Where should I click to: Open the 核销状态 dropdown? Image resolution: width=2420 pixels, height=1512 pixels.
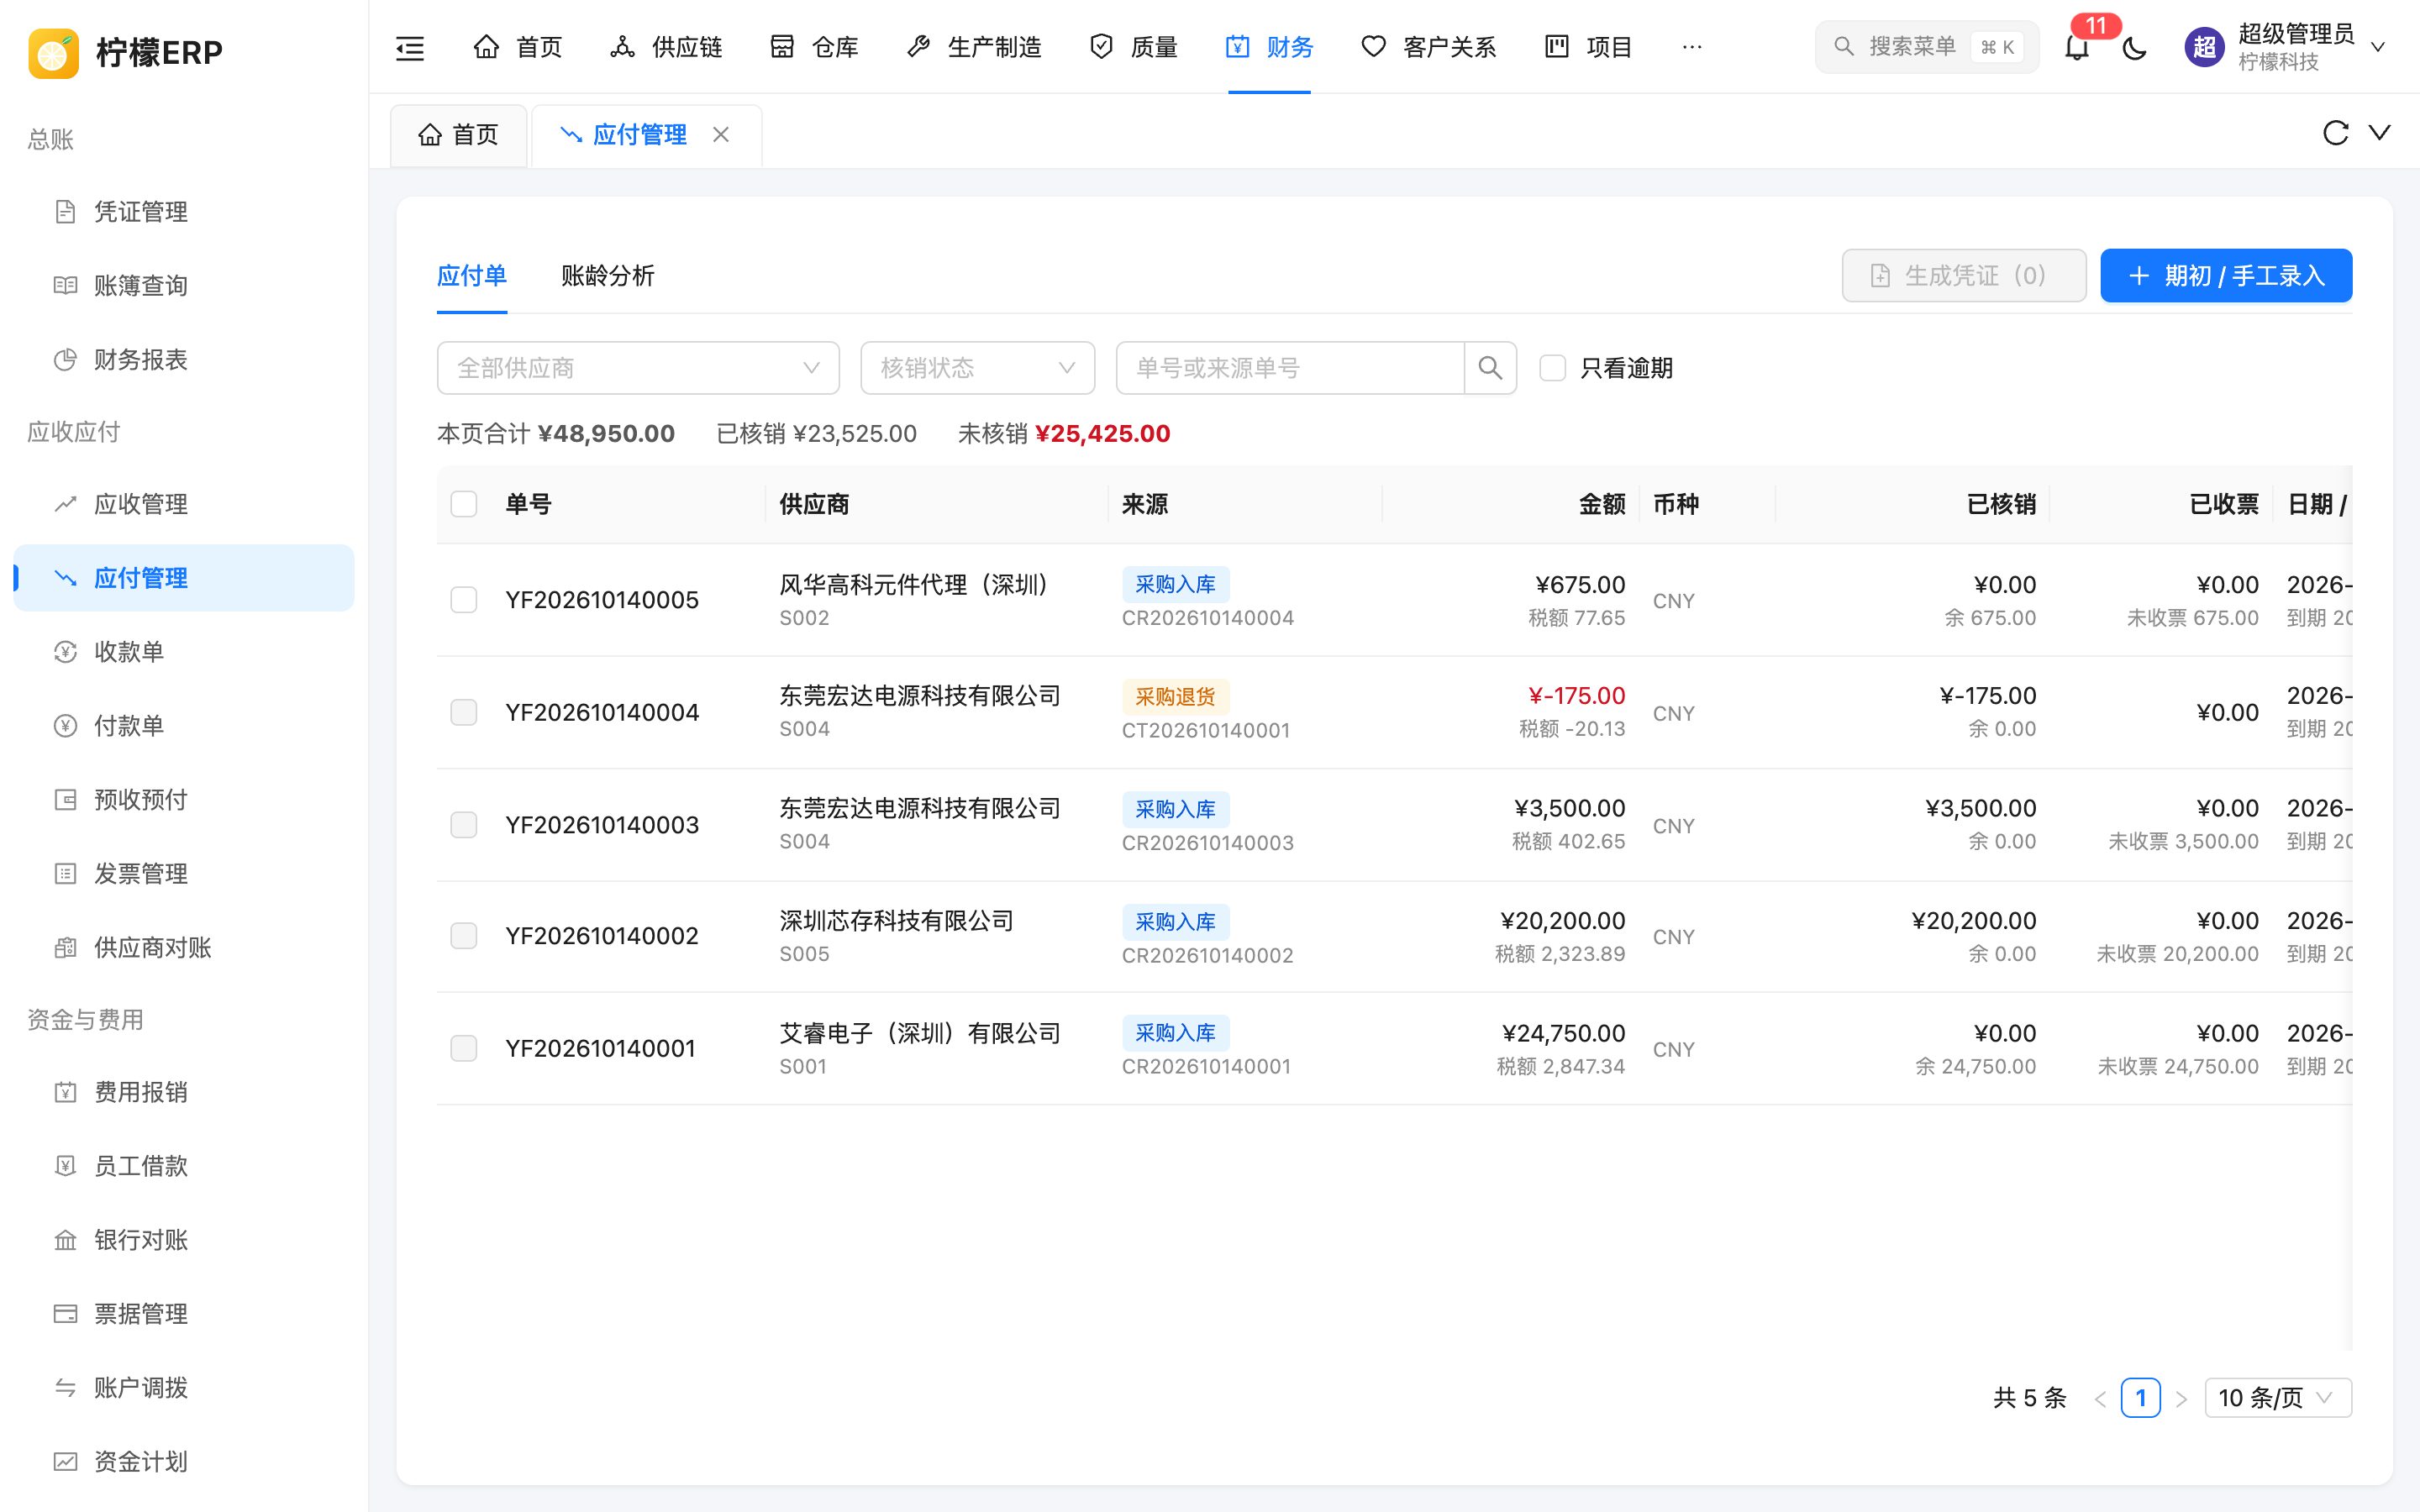(977, 368)
